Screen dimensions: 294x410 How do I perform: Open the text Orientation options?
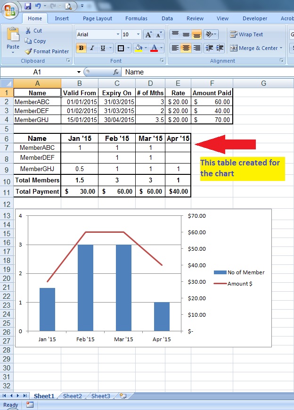pyautogui.click(x=211, y=34)
